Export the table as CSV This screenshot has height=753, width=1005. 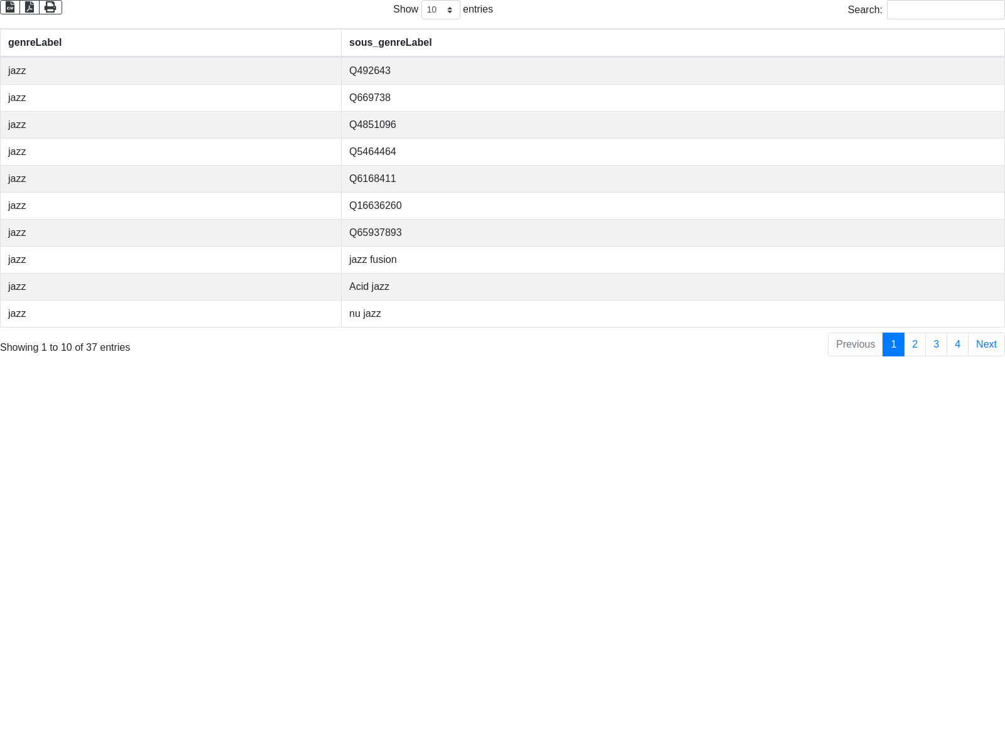point(10,7)
